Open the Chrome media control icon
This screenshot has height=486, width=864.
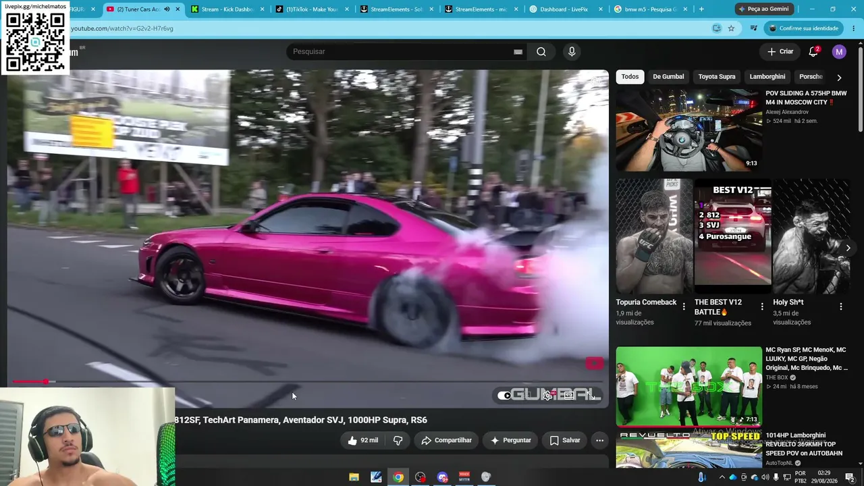tap(754, 28)
